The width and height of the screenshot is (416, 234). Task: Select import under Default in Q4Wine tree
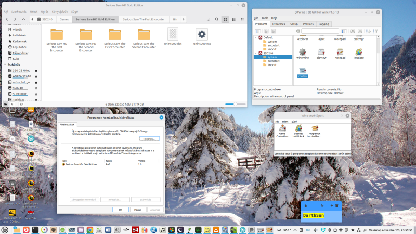(x=271, y=49)
